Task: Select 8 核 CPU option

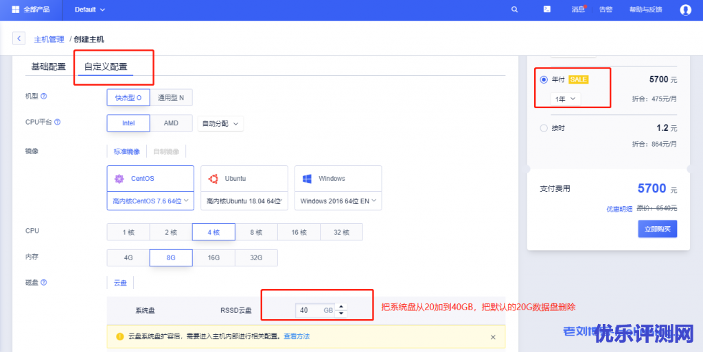Action: coord(256,232)
